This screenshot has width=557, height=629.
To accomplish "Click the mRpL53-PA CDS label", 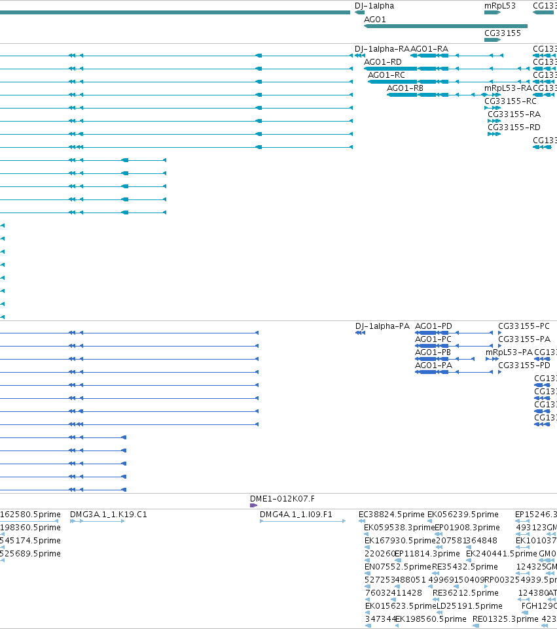I will click(509, 352).
